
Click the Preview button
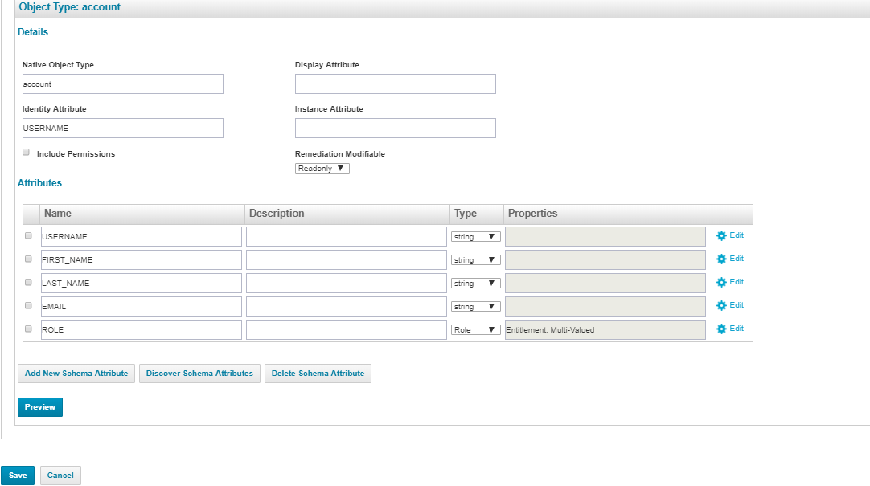tap(39, 406)
